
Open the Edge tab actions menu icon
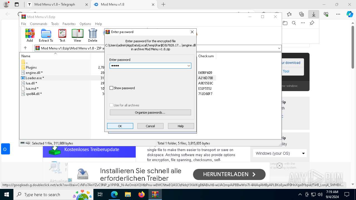click(x=17, y=4)
